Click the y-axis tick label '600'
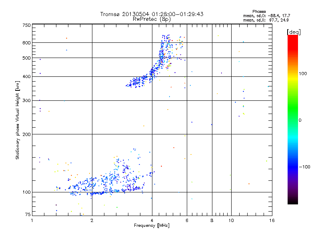 coord(27,43)
